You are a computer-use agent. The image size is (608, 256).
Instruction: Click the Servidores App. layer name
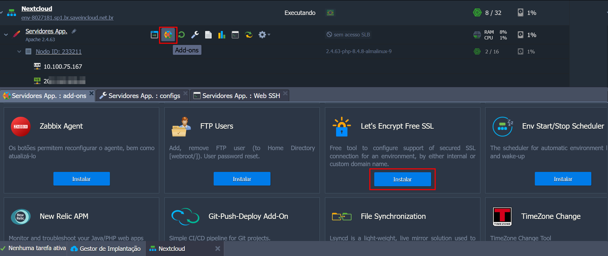click(46, 31)
